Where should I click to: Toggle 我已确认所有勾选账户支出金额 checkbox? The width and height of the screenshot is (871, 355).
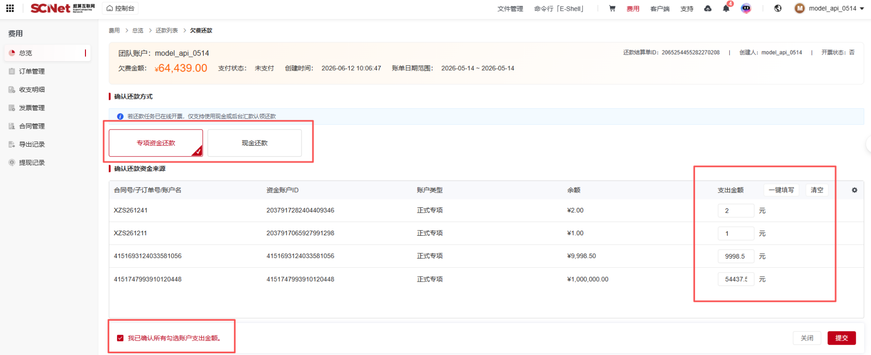(x=120, y=338)
